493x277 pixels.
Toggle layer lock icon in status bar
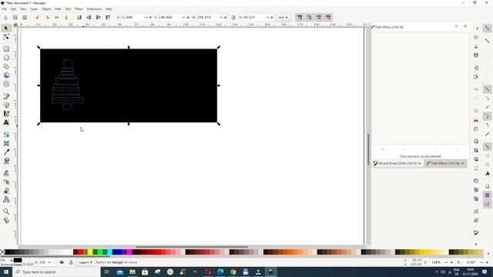71,262
